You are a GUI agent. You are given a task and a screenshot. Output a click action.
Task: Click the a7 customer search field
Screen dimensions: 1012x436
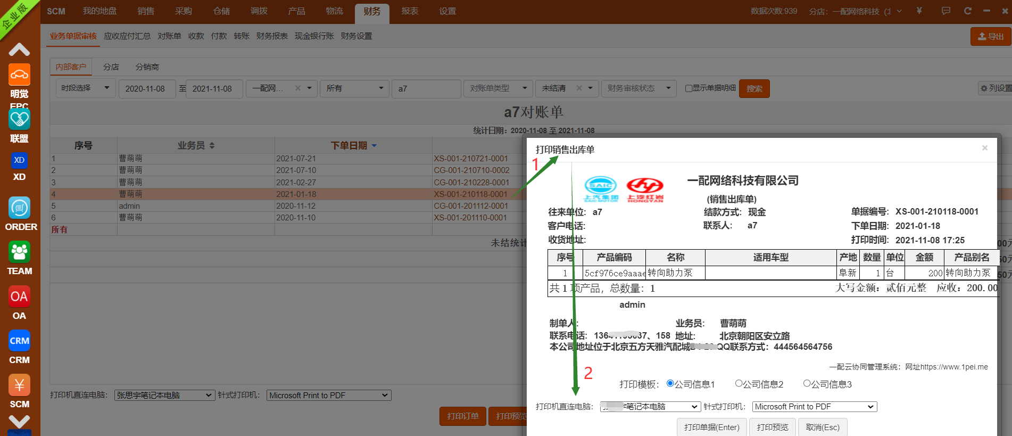426,88
